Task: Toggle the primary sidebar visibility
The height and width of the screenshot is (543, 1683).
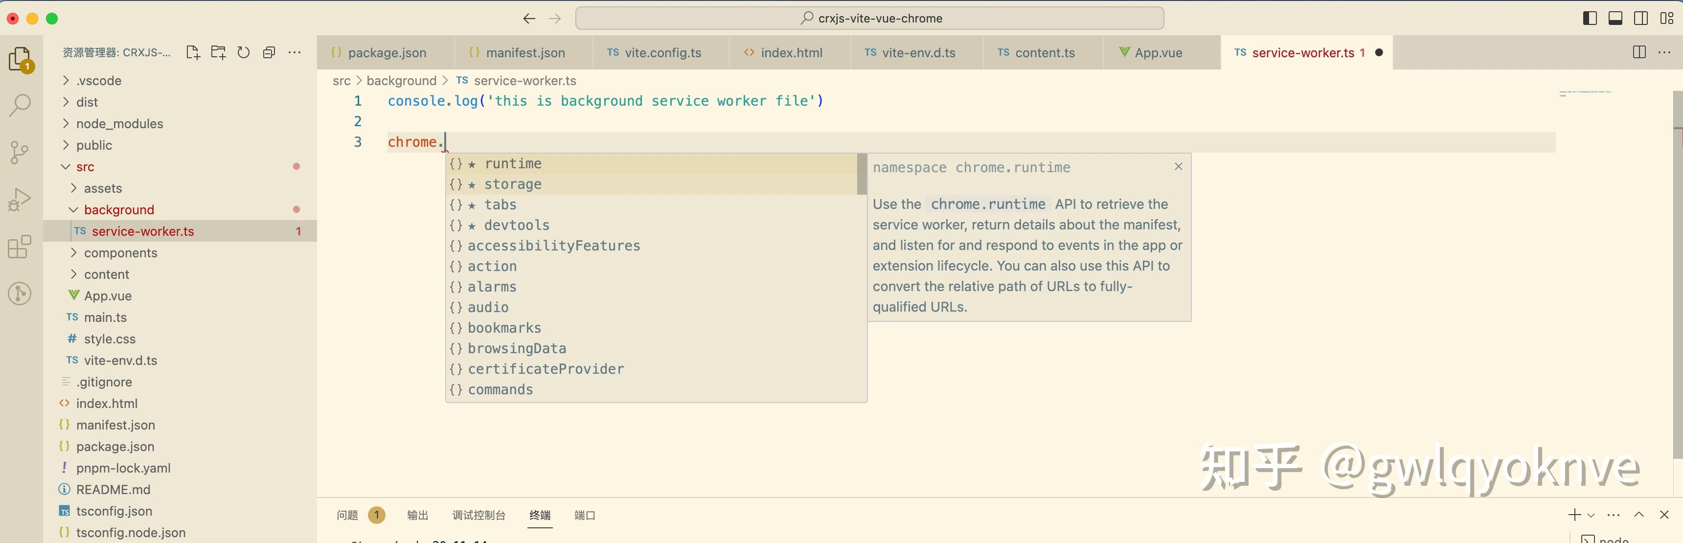Action: click(1589, 18)
